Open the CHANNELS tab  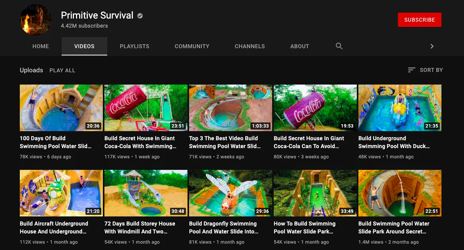[x=250, y=46]
